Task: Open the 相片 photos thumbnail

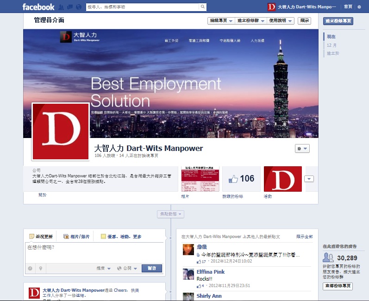Action: point(200,179)
